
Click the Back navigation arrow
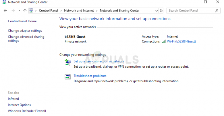[x=5, y=11]
